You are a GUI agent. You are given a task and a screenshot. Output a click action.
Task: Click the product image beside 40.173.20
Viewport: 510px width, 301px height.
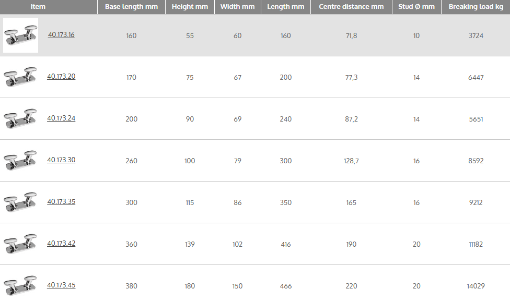pyautogui.click(x=20, y=77)
